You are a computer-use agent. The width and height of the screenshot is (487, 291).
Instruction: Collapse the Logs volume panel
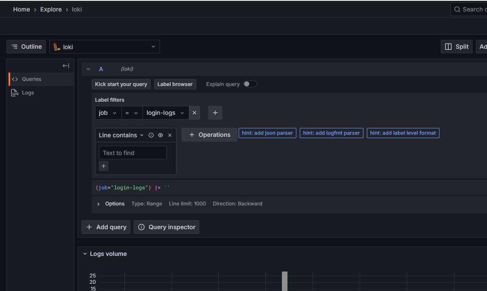[x=85, y=254]
